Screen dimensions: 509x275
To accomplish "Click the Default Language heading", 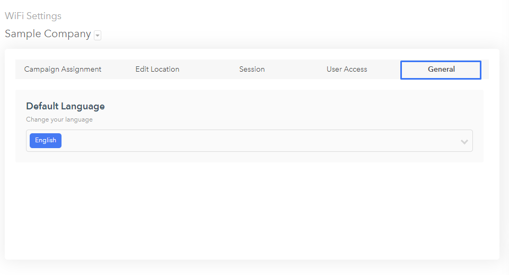I will 65,106.
